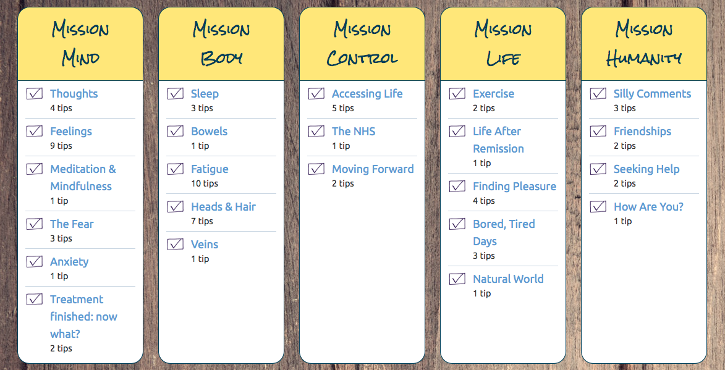Go to The Fear topic
The height and width of the screenshot is (370, 725).
(x=72, y=224)
